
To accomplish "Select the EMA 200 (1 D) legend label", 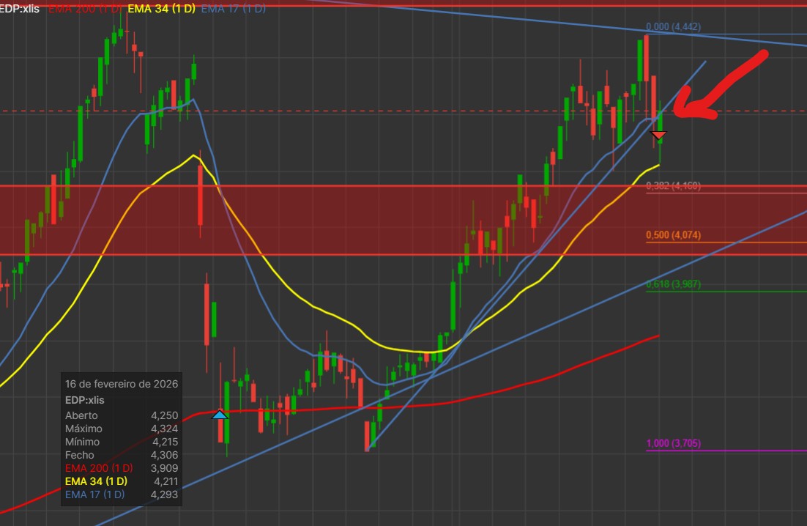I will click(x=85, y=8).
